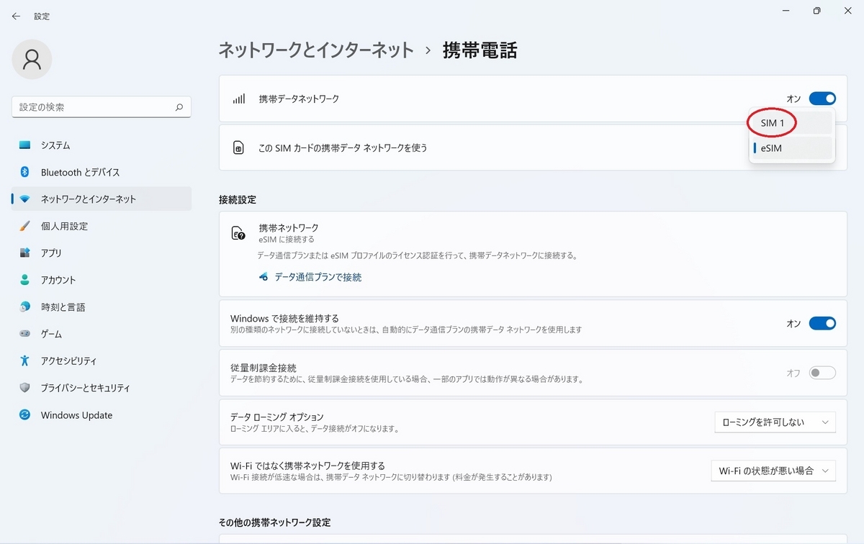Click the search magnifier icon

click(179, 107)
